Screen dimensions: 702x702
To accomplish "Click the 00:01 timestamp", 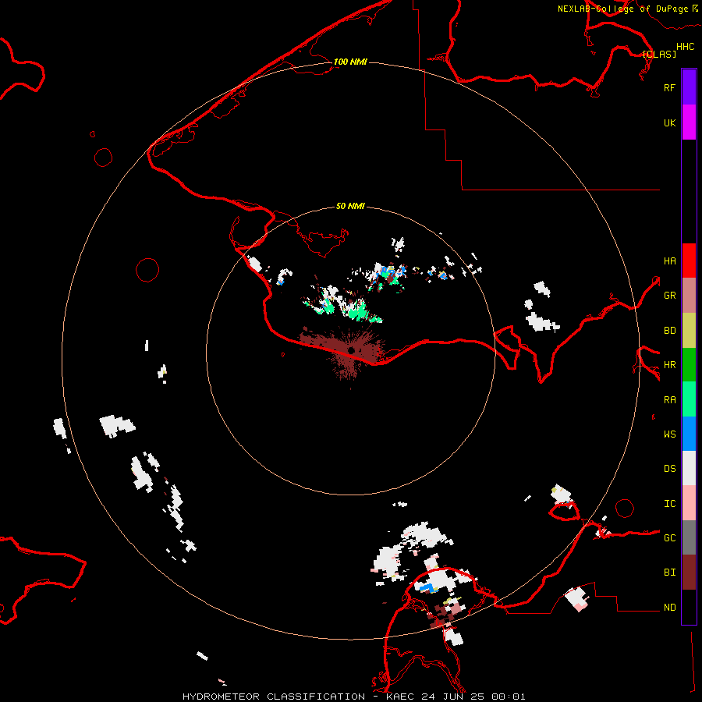I will (508, 697).
